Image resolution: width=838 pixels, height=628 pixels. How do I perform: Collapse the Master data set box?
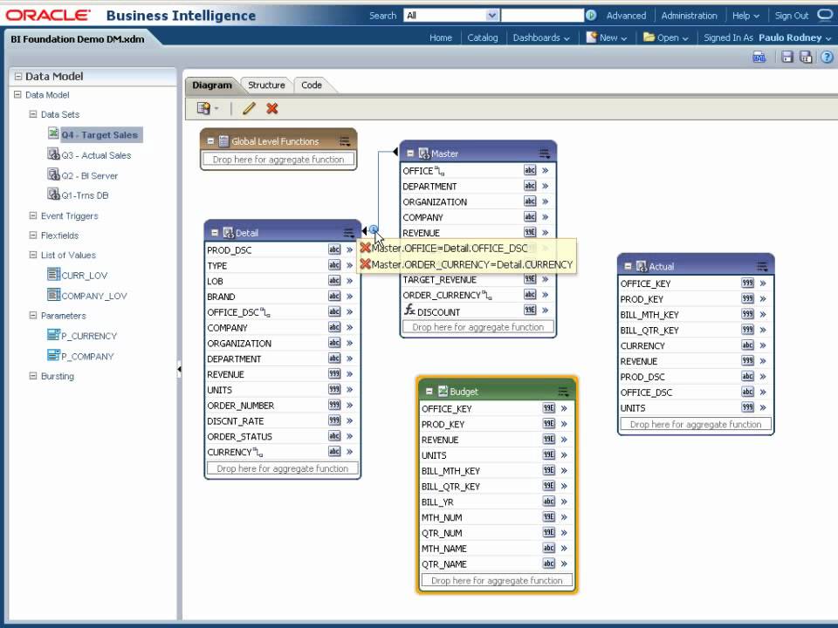(410, 154)
